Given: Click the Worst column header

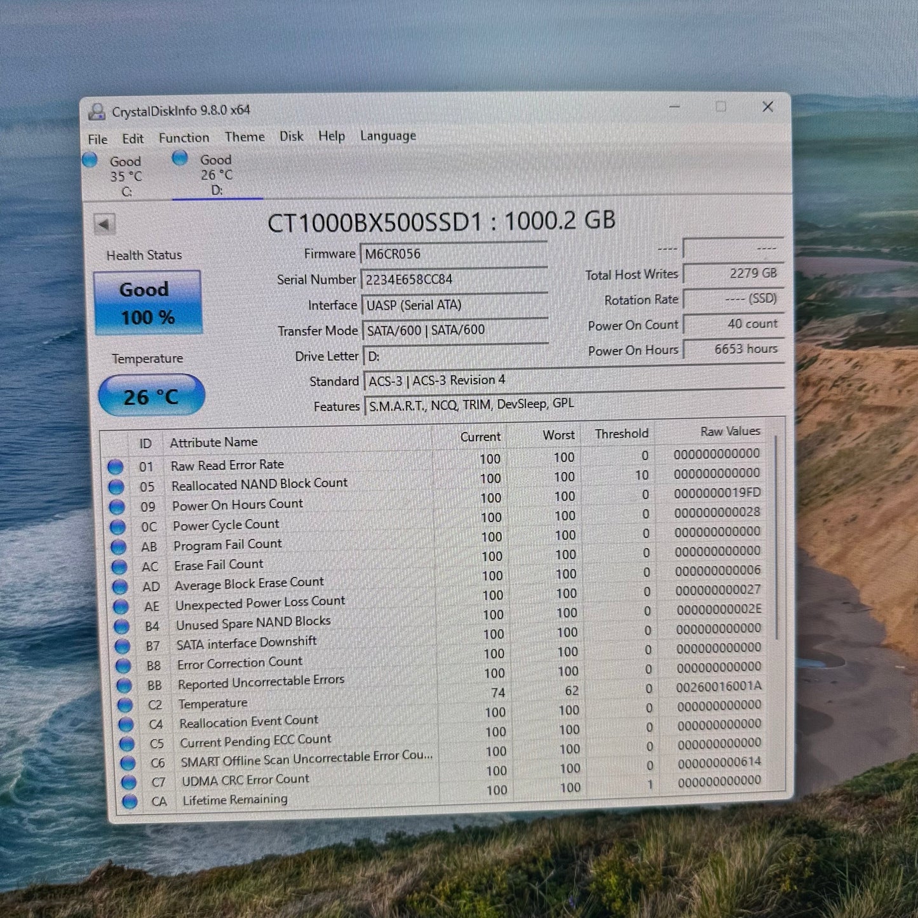Looking at the screenshot, I should pos(558,435).
